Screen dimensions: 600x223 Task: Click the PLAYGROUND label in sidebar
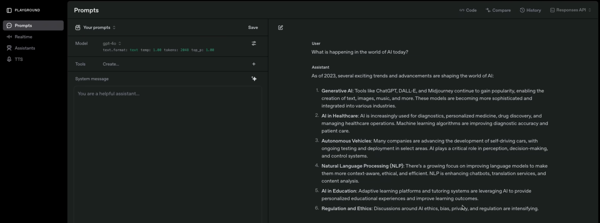tap(27, 10)
